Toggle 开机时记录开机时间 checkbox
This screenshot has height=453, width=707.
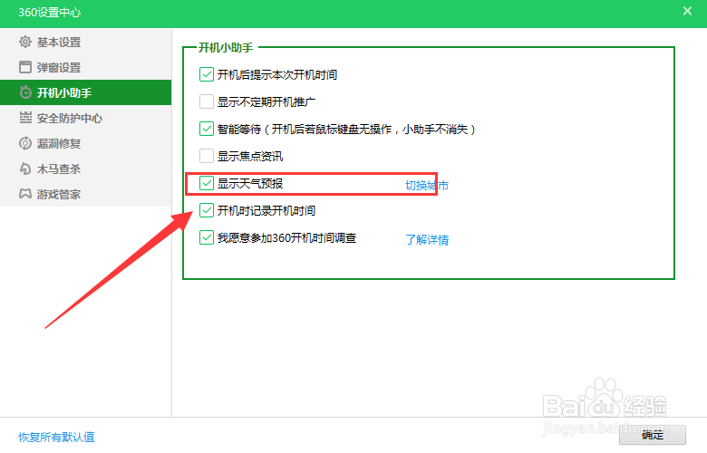tap(207, 210)
